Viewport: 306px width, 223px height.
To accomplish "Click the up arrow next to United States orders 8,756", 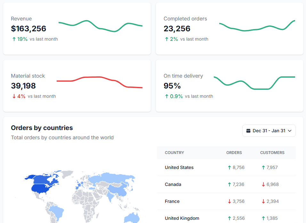I will coord(229,167).
